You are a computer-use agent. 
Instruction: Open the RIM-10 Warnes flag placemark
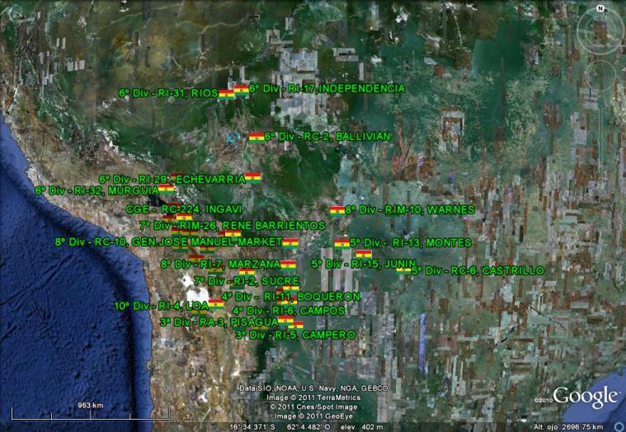337,210
